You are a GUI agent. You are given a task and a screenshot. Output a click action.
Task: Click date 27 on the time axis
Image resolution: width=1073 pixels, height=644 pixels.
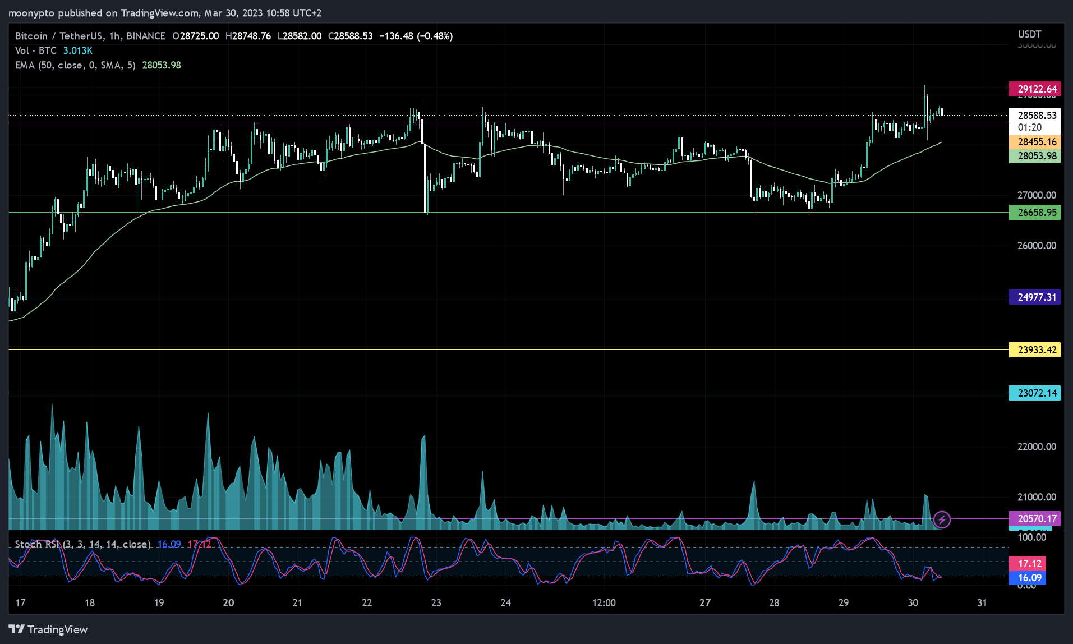click(705, 603)
